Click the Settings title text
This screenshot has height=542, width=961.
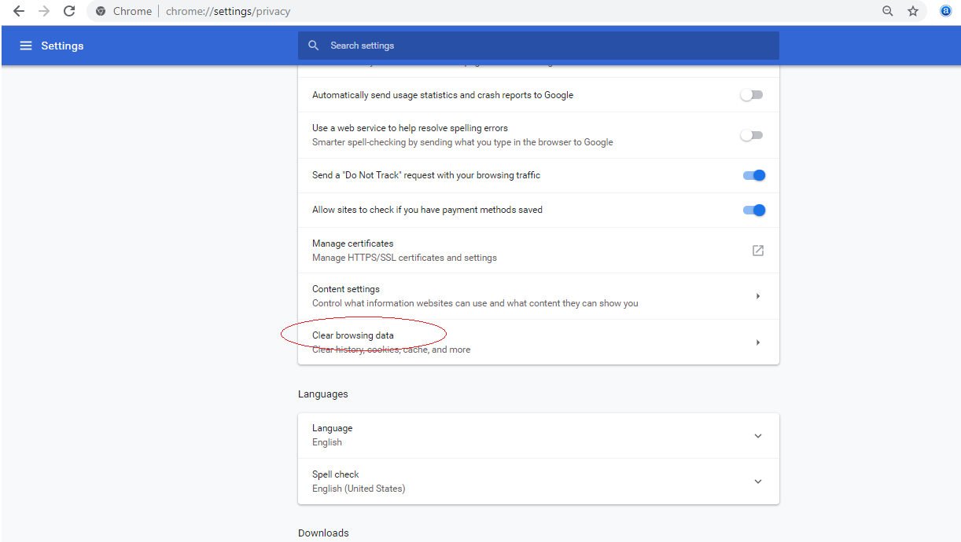(x=62, y=46)
